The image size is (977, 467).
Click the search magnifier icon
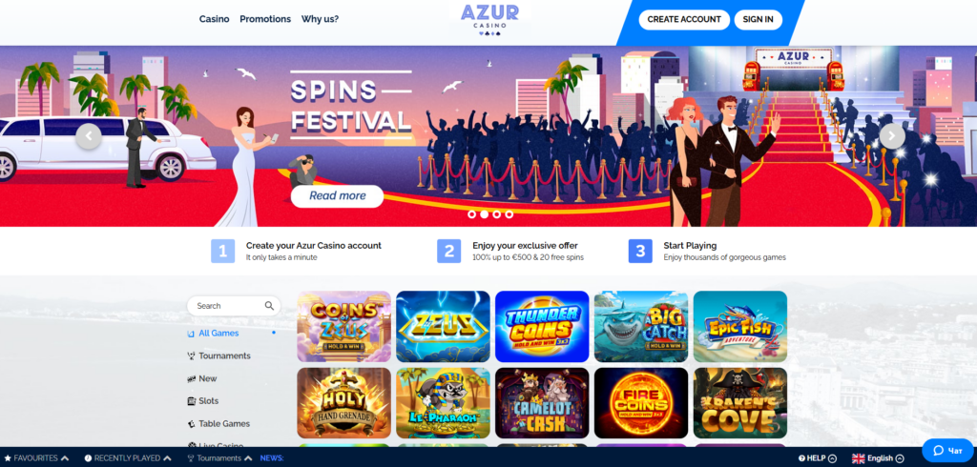click(269, 306)
